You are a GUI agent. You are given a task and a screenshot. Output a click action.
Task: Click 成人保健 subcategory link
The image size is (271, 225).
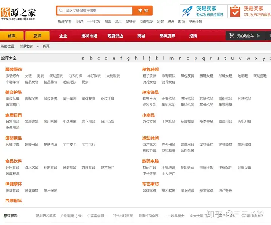(50, 190)
